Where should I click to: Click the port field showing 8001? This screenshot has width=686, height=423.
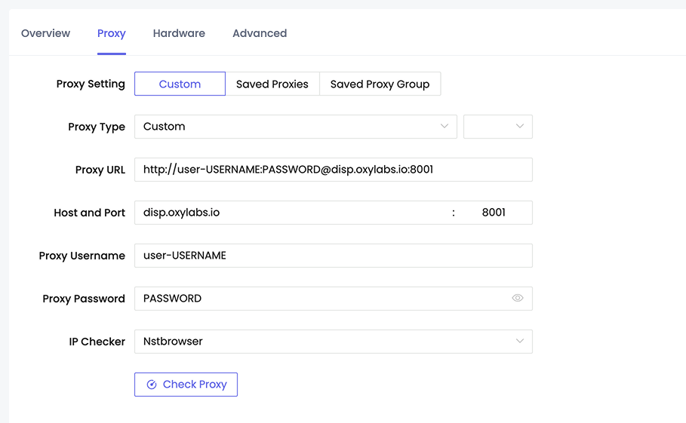pyautogui.click(x=494, y=213)
